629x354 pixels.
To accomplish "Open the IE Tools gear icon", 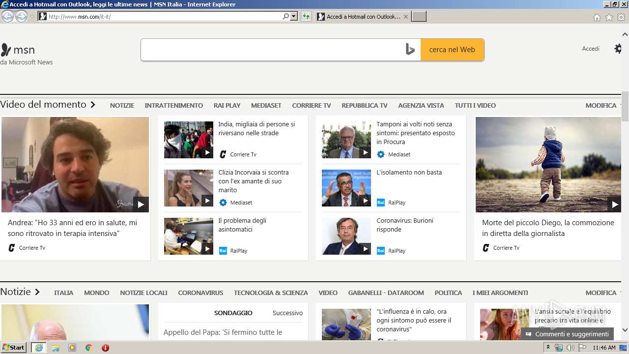I will [x=621, y=17].
